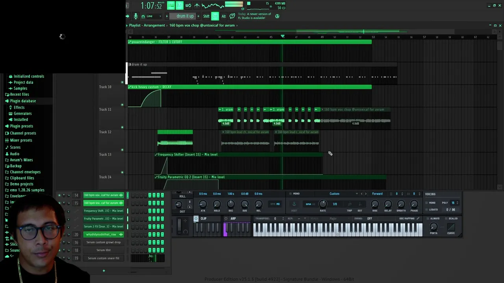Select Effects under Plugin database
The image size is (504, 283).
pyautogui.click(x=19, y=107)
